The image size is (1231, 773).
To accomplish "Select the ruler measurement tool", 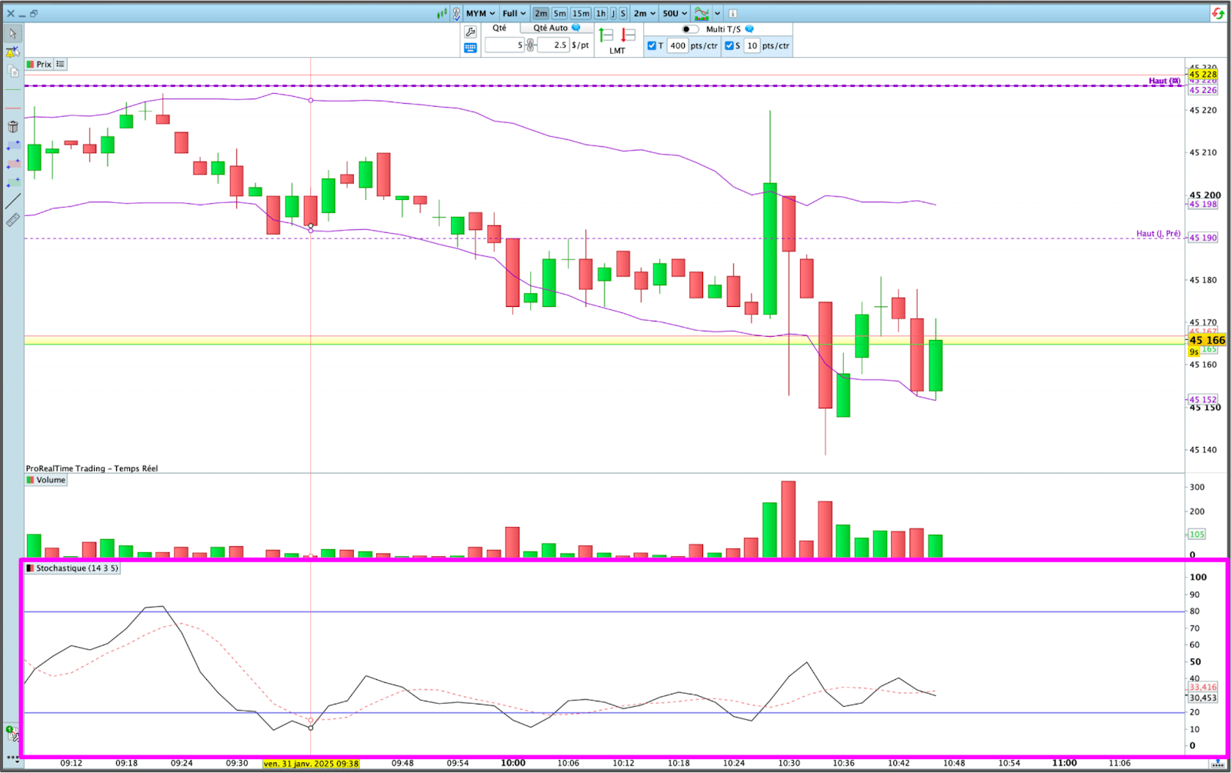I will coord(13,220).
